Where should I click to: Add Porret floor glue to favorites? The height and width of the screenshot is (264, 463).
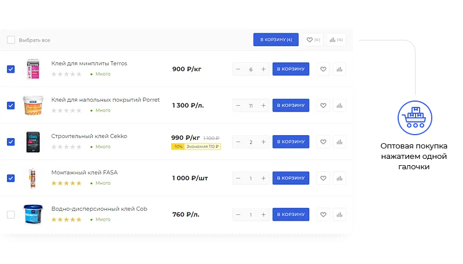(x=323, y=106)
